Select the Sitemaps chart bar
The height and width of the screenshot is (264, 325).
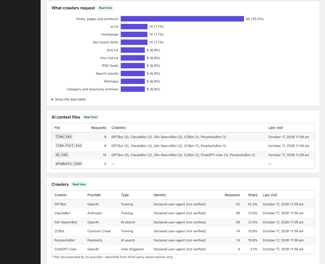click(133, 81)
